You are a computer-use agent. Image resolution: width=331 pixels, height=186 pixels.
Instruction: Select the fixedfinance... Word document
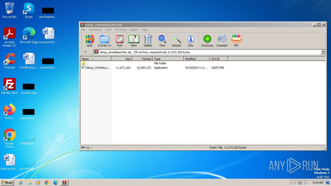click(x=29, y=61)
